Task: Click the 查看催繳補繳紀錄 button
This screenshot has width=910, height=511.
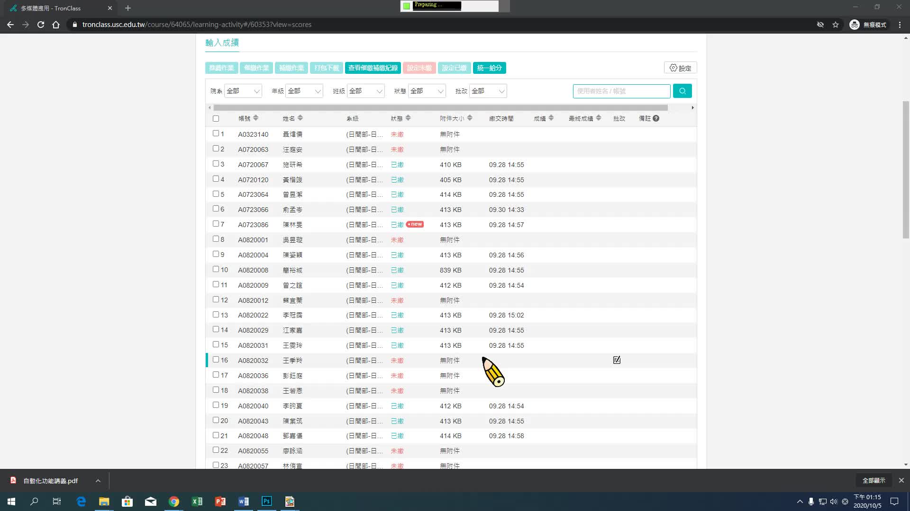Action: click(x=373, y=68)
